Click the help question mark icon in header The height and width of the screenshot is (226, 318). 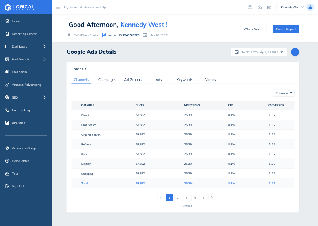pyautogui.click(x=250, y=7)
